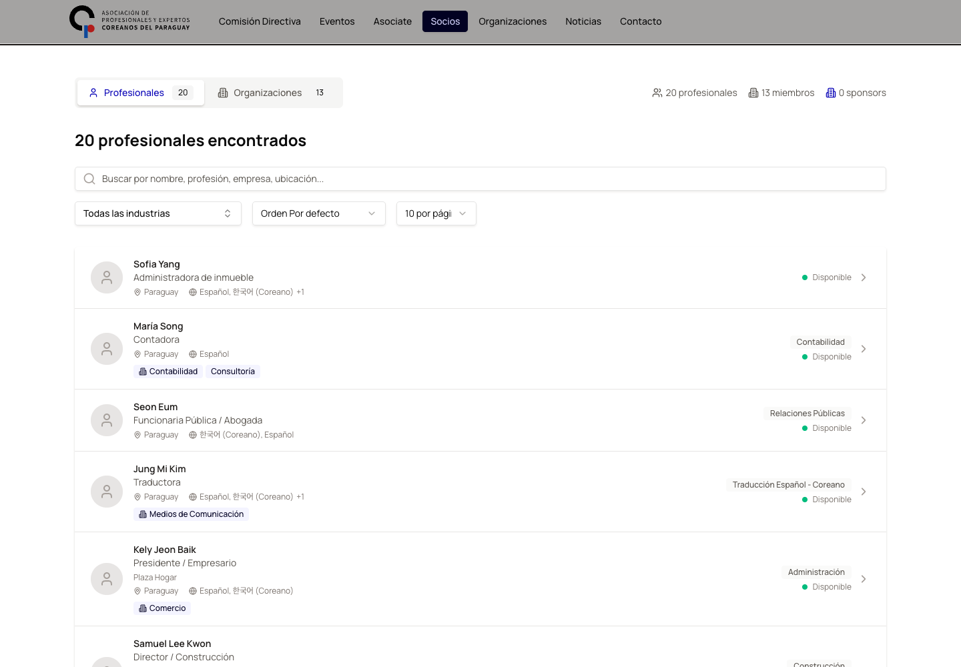Switch to the Organizaciones tab
The width and height of the screenshot is (961, 667).
tap(274, 93)
